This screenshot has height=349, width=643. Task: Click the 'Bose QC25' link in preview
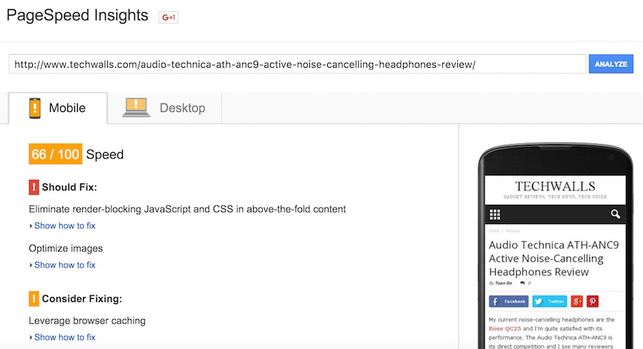click(505, 328)
